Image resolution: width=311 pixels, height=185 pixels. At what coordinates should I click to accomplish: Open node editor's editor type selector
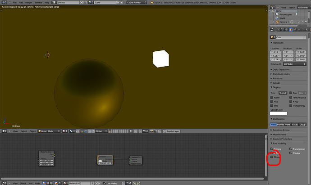(x=5, y=183)
